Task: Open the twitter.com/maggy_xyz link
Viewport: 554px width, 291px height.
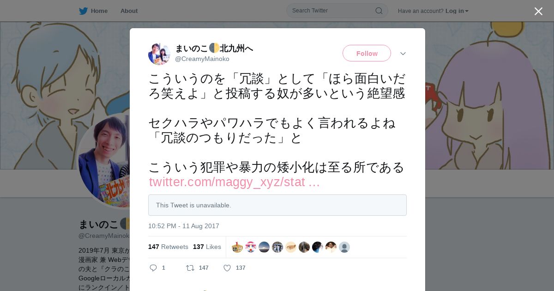Action: pos(234,182)
